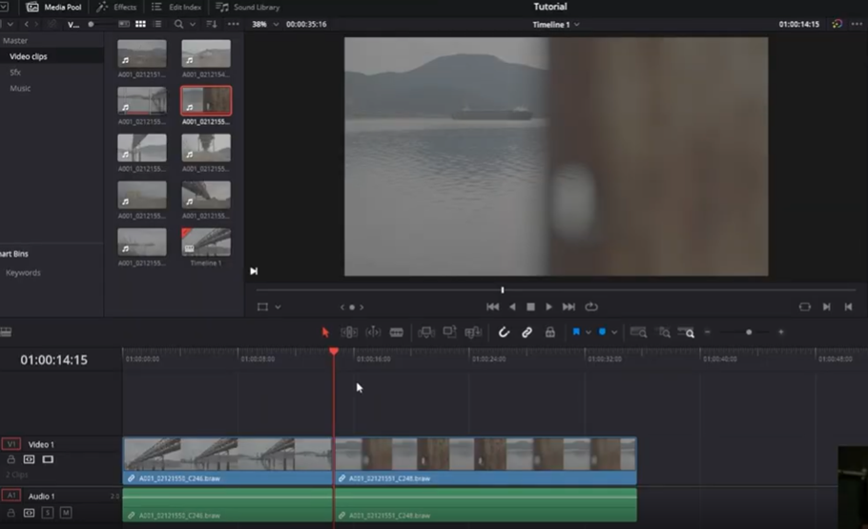Screen dimensions: 868x529
Task: Click the Position Lock padlock in toolbar
Action: (549, 332)
